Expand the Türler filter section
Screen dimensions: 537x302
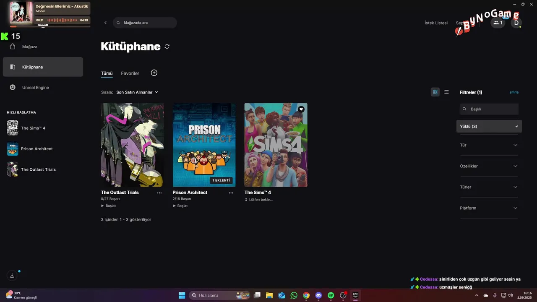coord(489,187)
